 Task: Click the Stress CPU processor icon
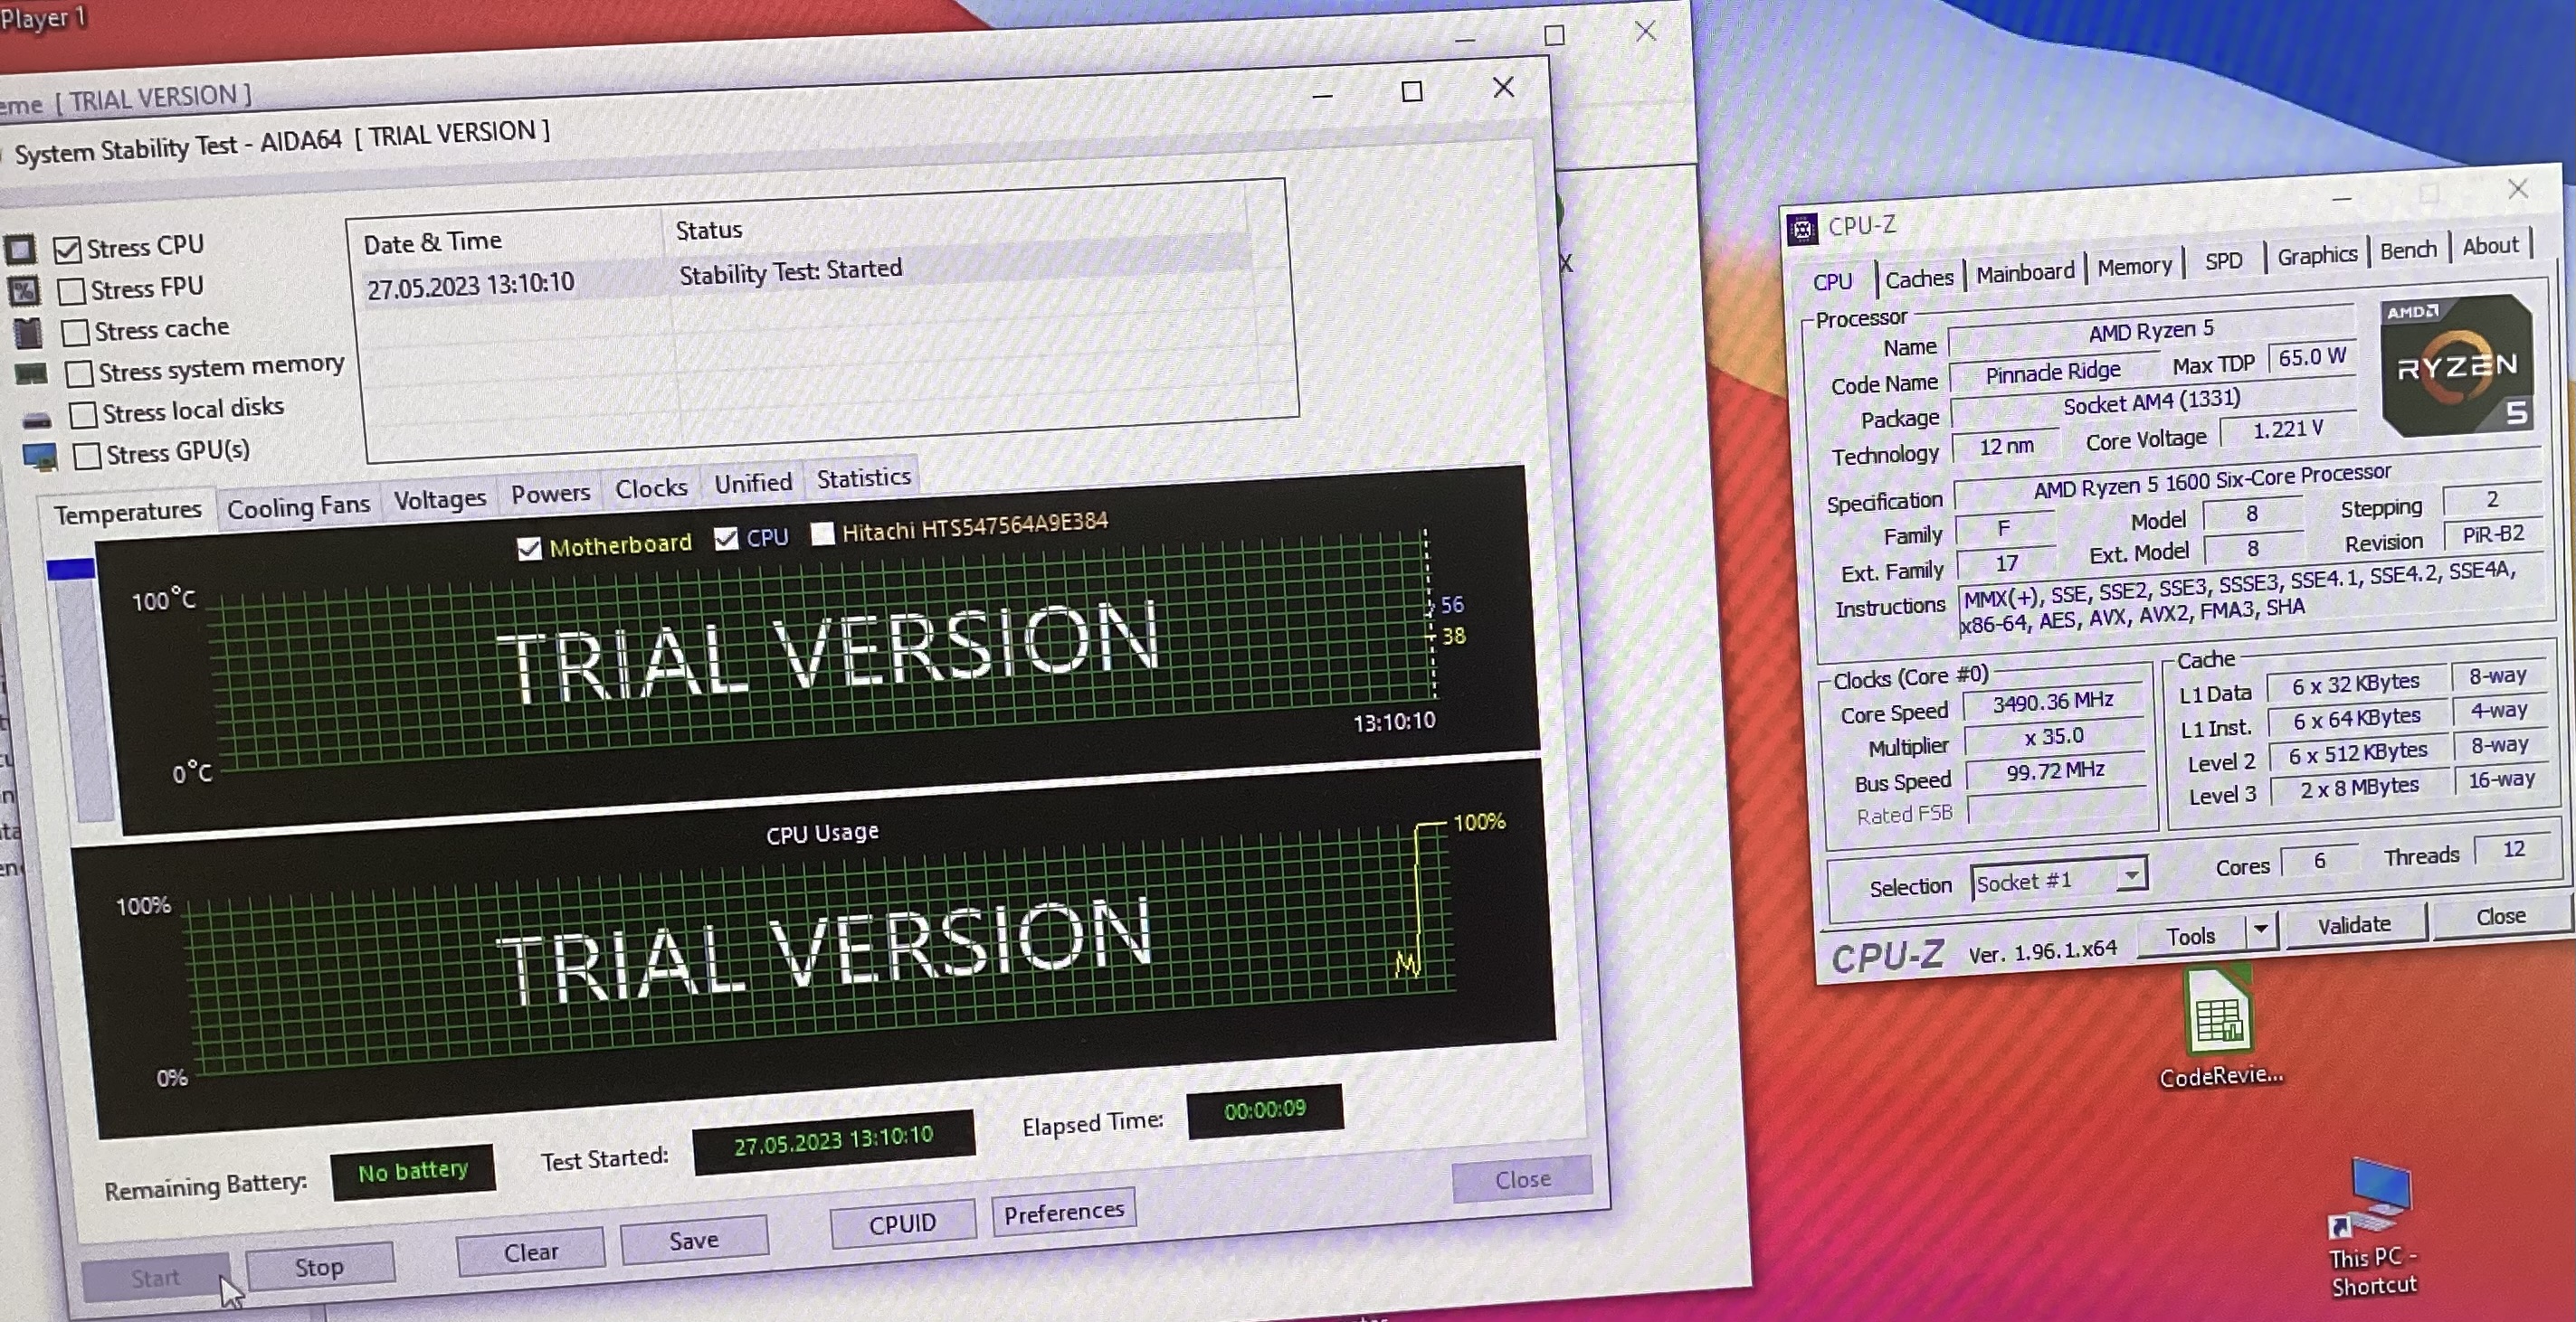[x=20, y=248]
